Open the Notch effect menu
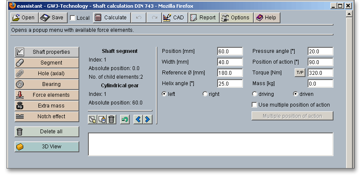The image size is (361, 175). pos(47,117)
